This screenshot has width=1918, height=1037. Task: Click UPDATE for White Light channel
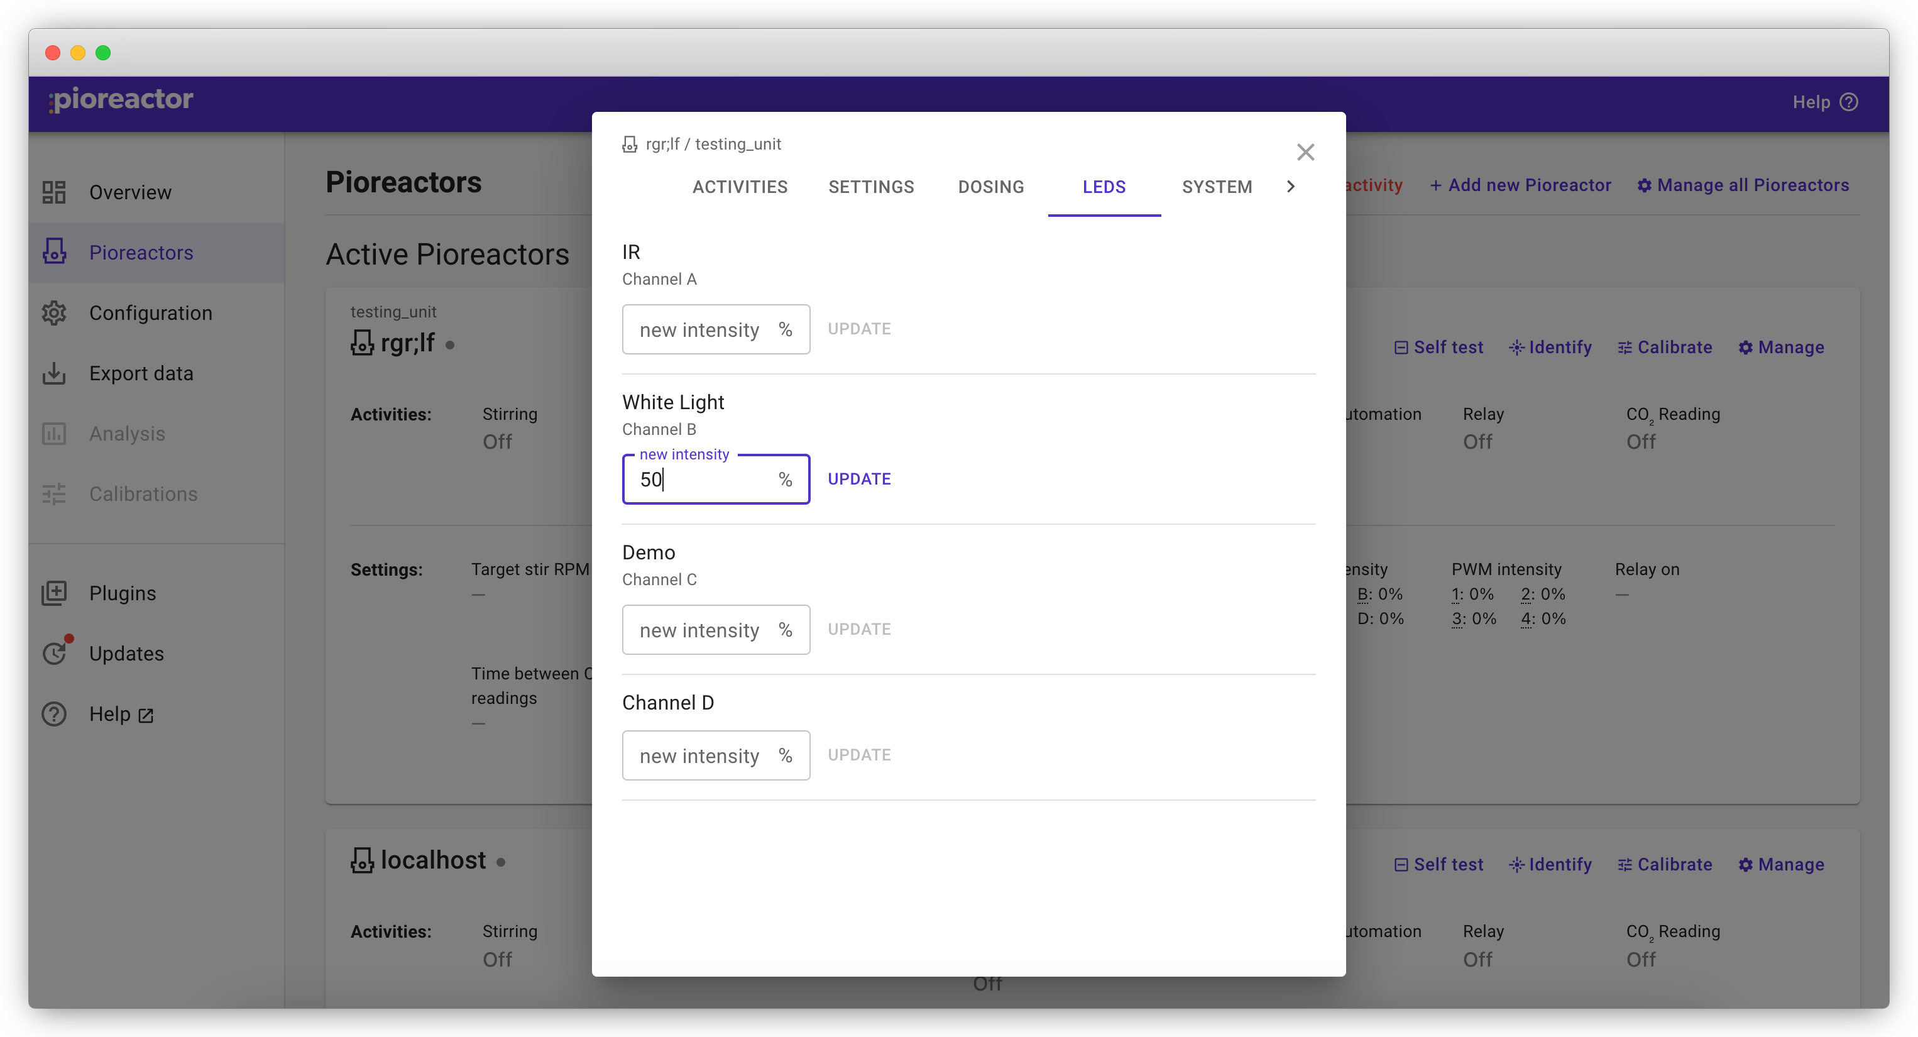pos(858,479)
